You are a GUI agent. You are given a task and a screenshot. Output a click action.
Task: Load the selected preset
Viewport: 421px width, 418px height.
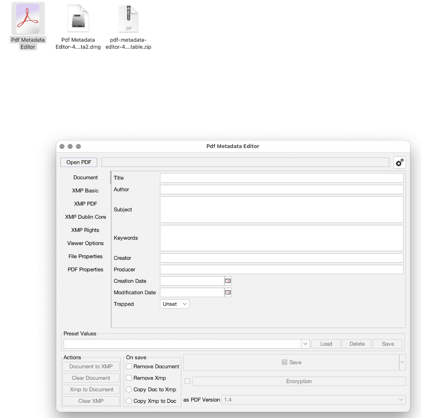pos(326,344)
